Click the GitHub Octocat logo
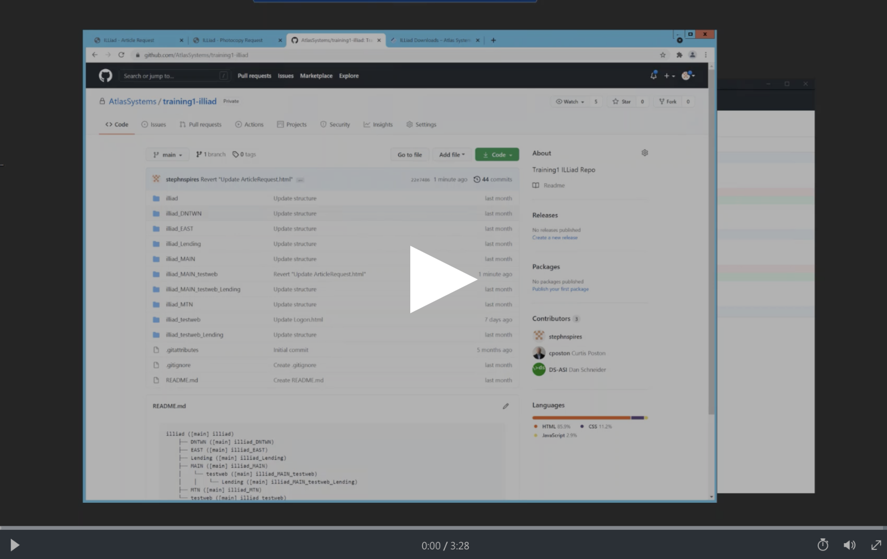 [105, 76]
